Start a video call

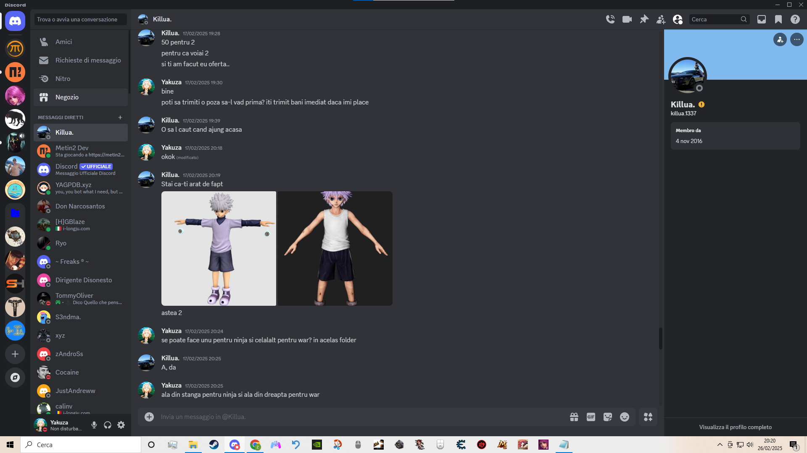coord(627,19)
